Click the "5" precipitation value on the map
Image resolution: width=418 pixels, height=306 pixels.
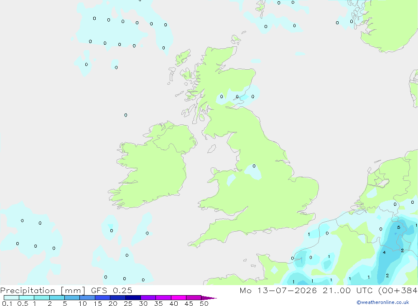tap(398, 228)
